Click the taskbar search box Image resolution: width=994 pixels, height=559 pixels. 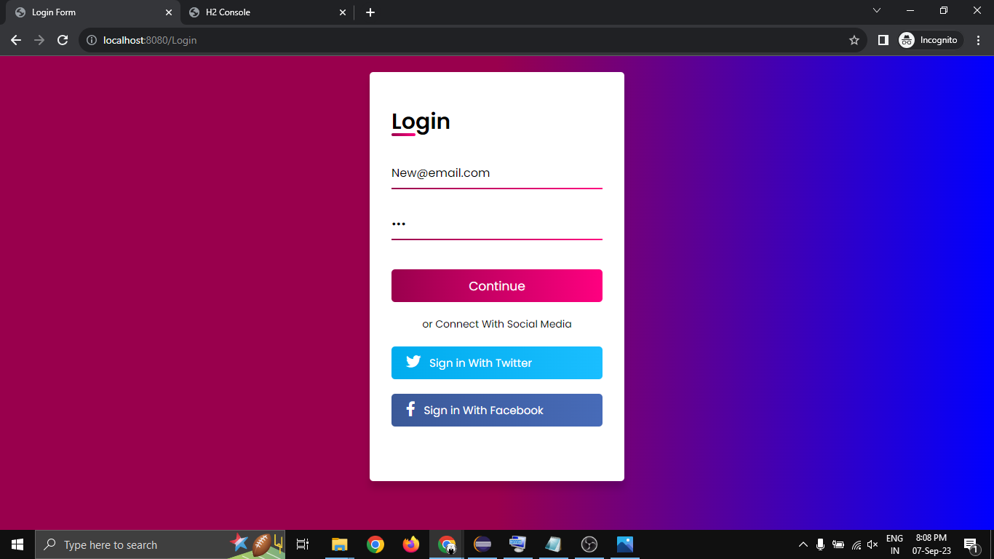160,544
